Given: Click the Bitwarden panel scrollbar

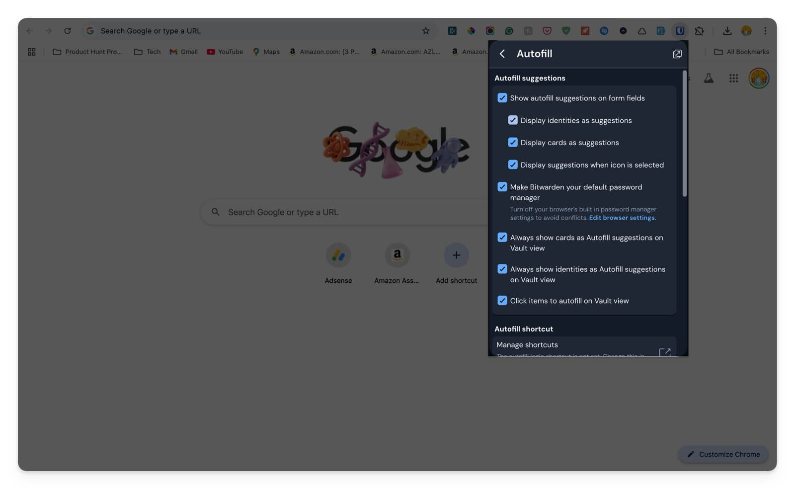Looking at the screenshot, I should [x=684, y=133].
